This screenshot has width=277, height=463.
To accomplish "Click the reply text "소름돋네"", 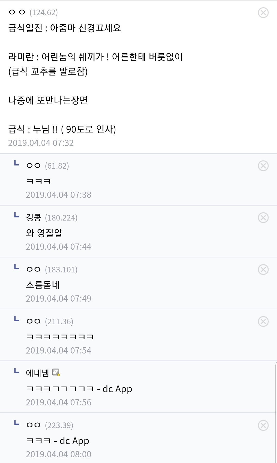I will [x=43, y=285].
